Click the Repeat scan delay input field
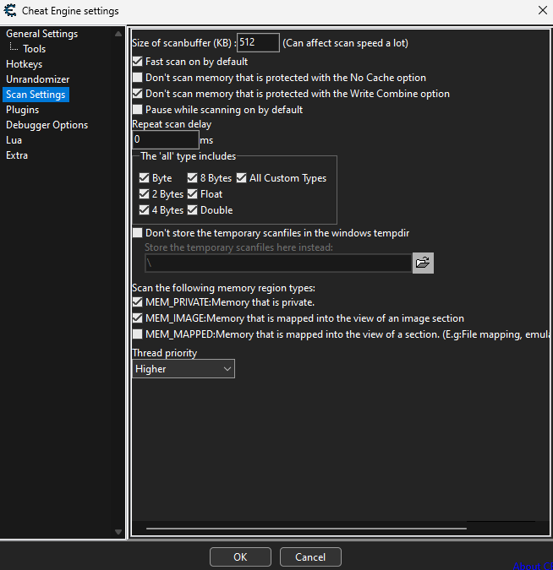Image resolution: width=553 pixels, height=570 pixels. pos(166,139)
